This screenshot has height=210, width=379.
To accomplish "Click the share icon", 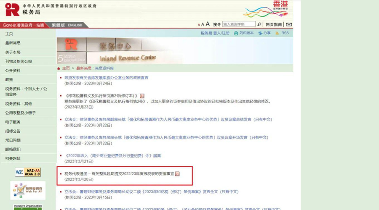I will tap(260, 33).
